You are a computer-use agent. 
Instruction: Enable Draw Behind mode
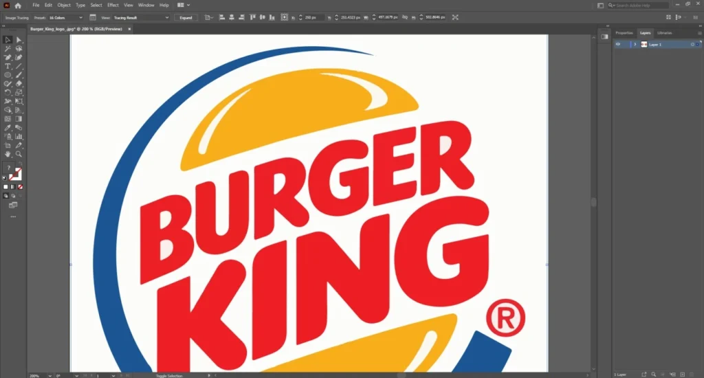tap(12, 196)
